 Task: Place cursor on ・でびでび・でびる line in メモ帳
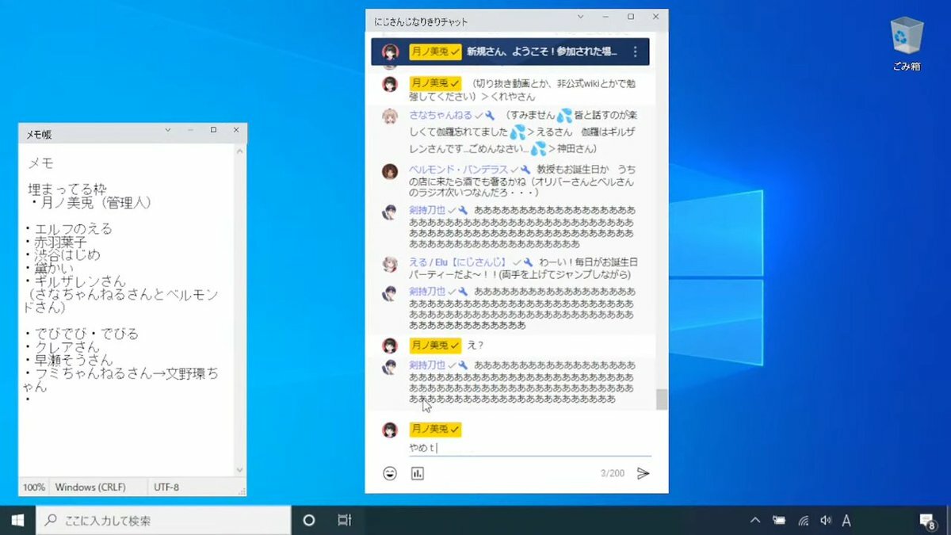(x=82, y=334)
